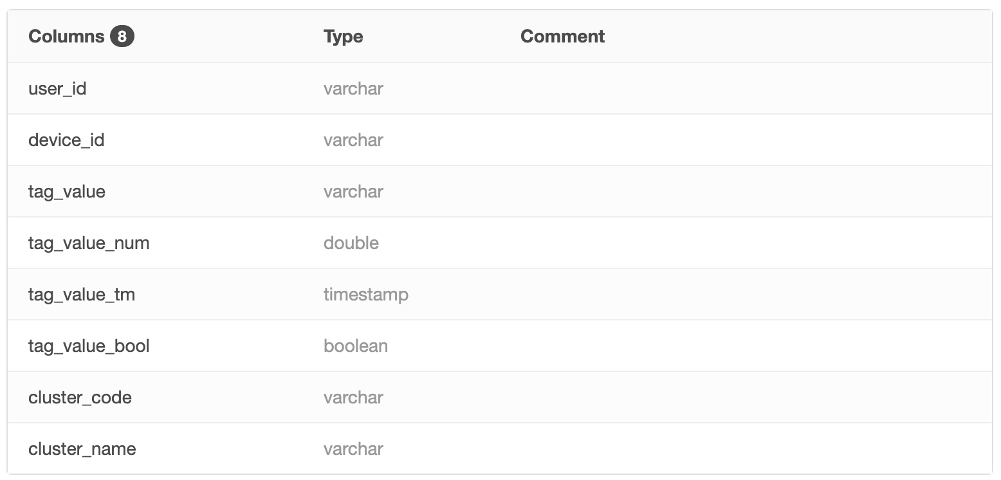Click the varchar type of tag_value
This screenshot has height=480, width=1001.
[x=353, y=192]
